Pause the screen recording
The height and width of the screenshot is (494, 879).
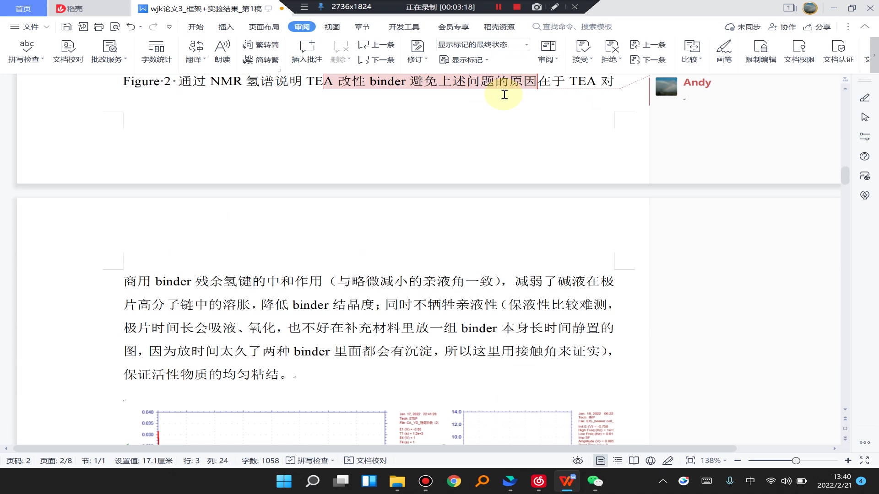click(499, 7)
